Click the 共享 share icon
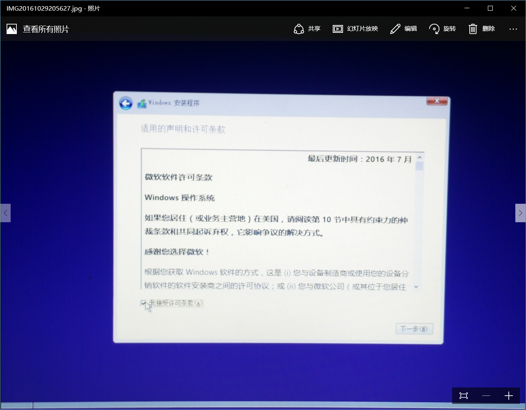 click(x=299, y=29)
